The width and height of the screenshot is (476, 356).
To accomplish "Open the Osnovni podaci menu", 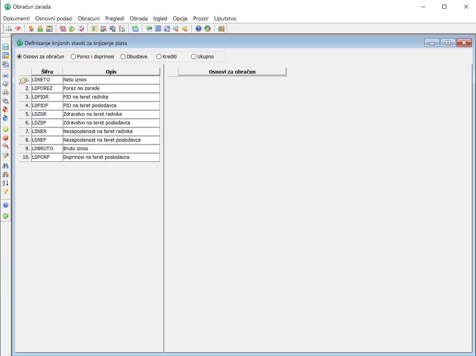I will tap(54, 18).
